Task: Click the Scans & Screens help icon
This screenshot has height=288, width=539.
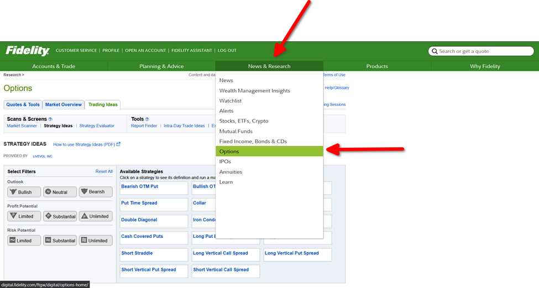Action: click(50, 119)
